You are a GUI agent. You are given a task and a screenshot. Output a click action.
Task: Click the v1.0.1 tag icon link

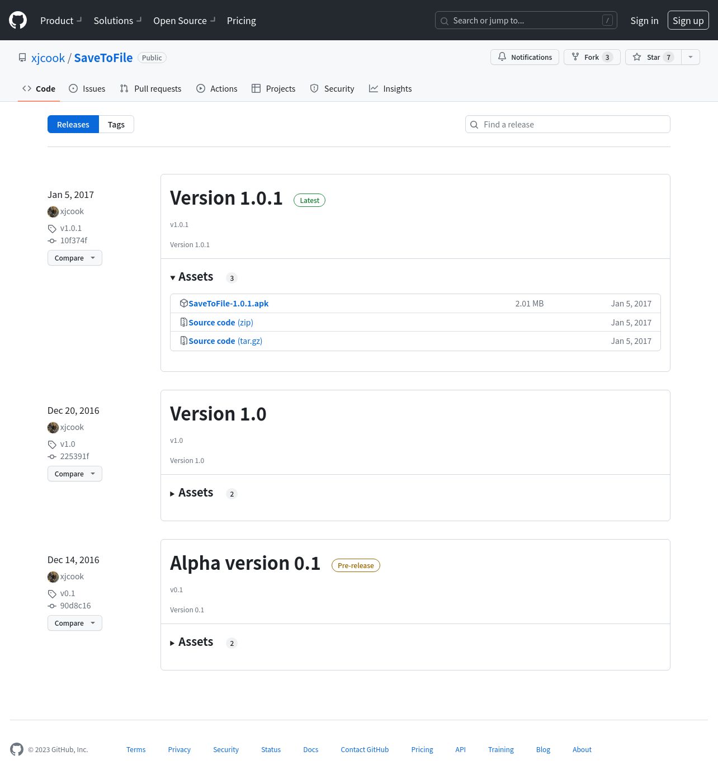52,229
